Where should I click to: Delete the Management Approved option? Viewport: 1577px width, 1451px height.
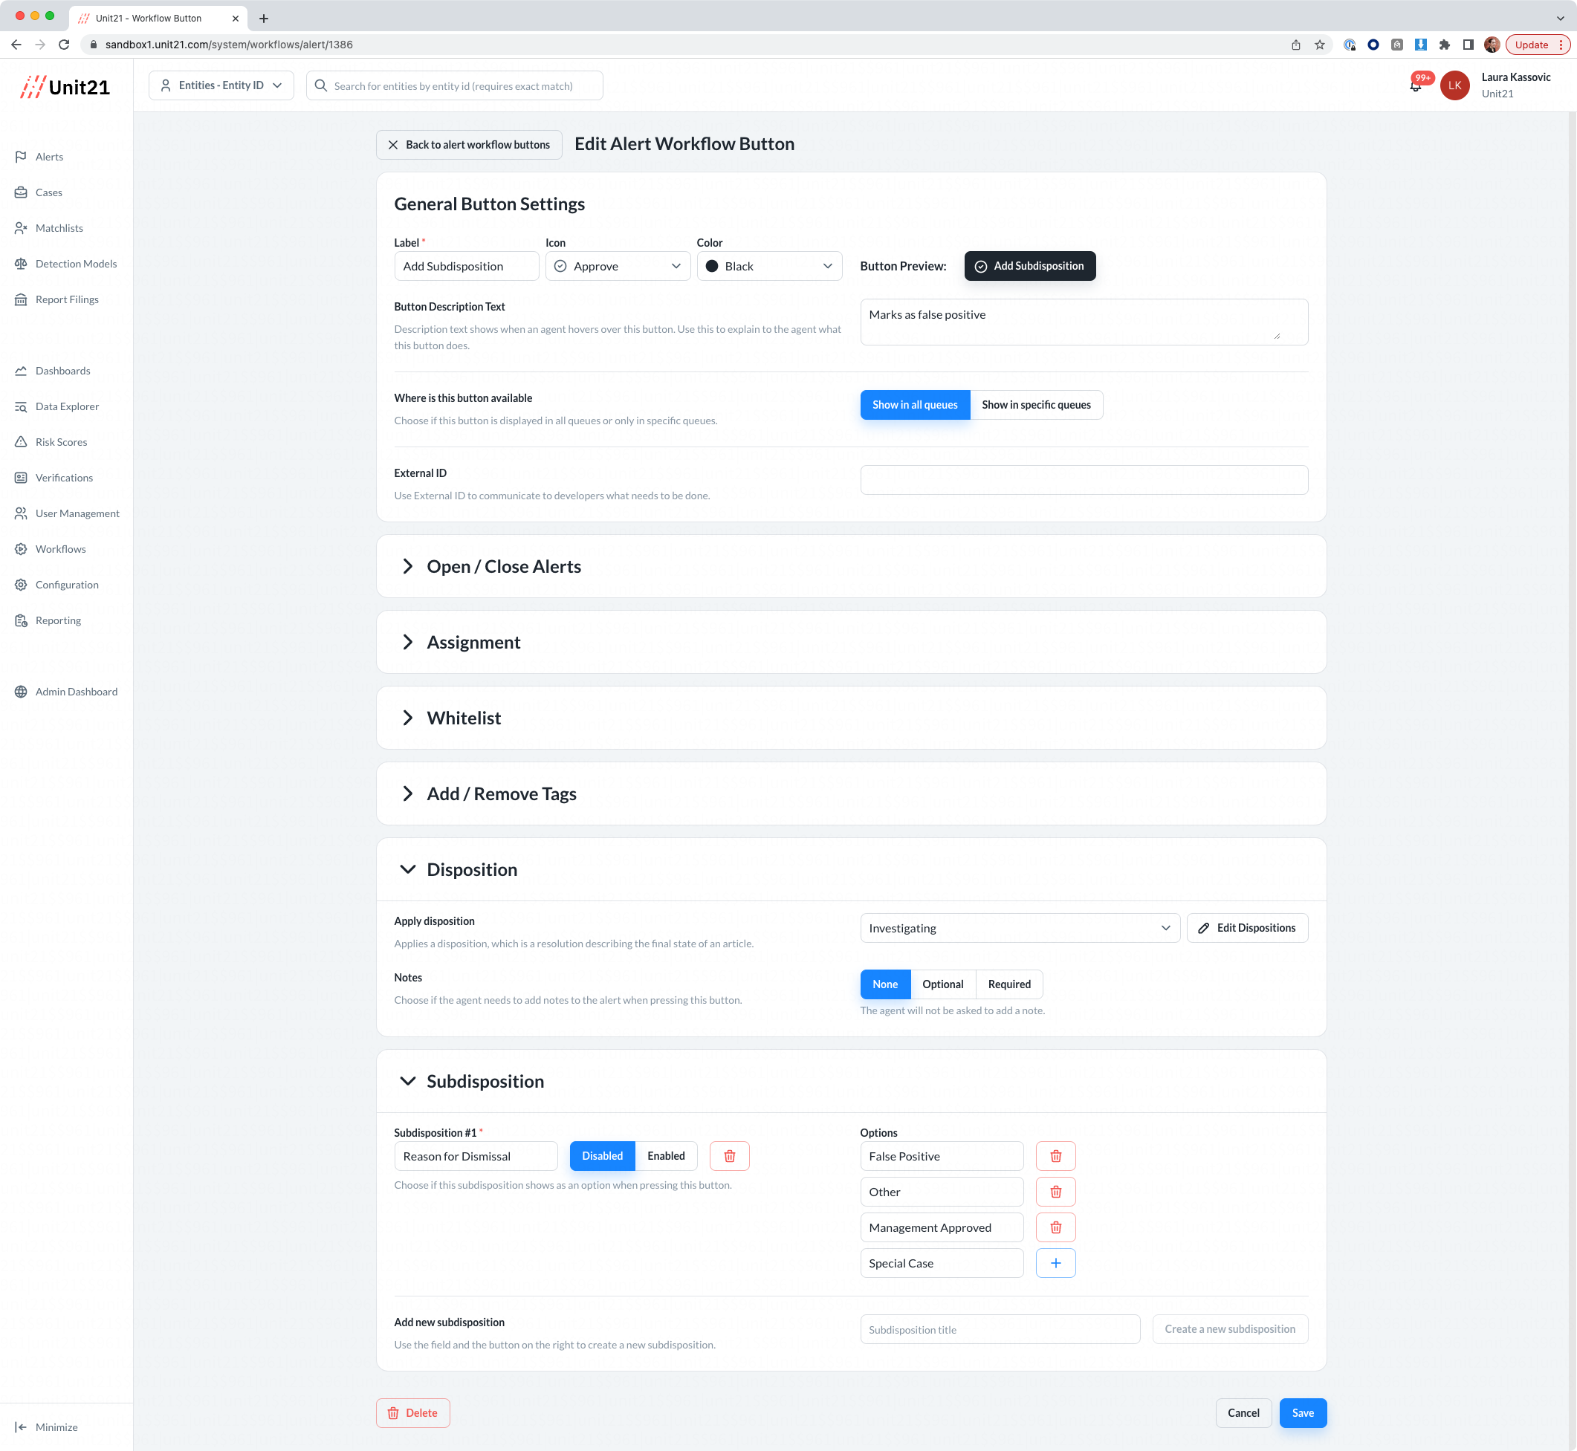tap(1055, 1227)
